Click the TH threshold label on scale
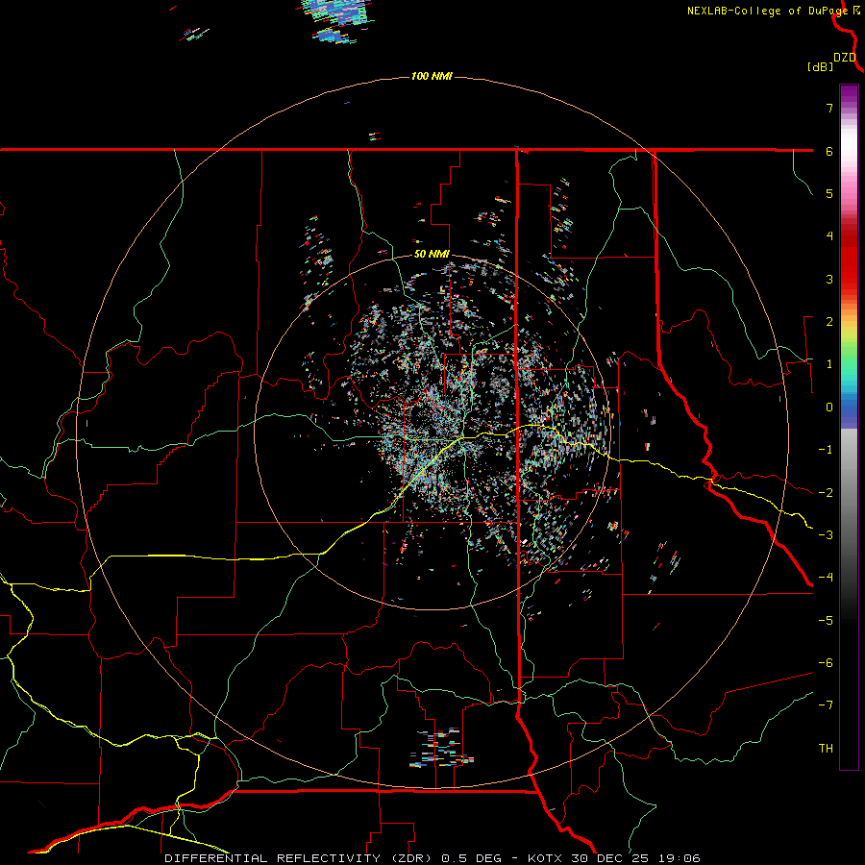The height and width of the screenshot is (865, 865). tap(826, 749)
